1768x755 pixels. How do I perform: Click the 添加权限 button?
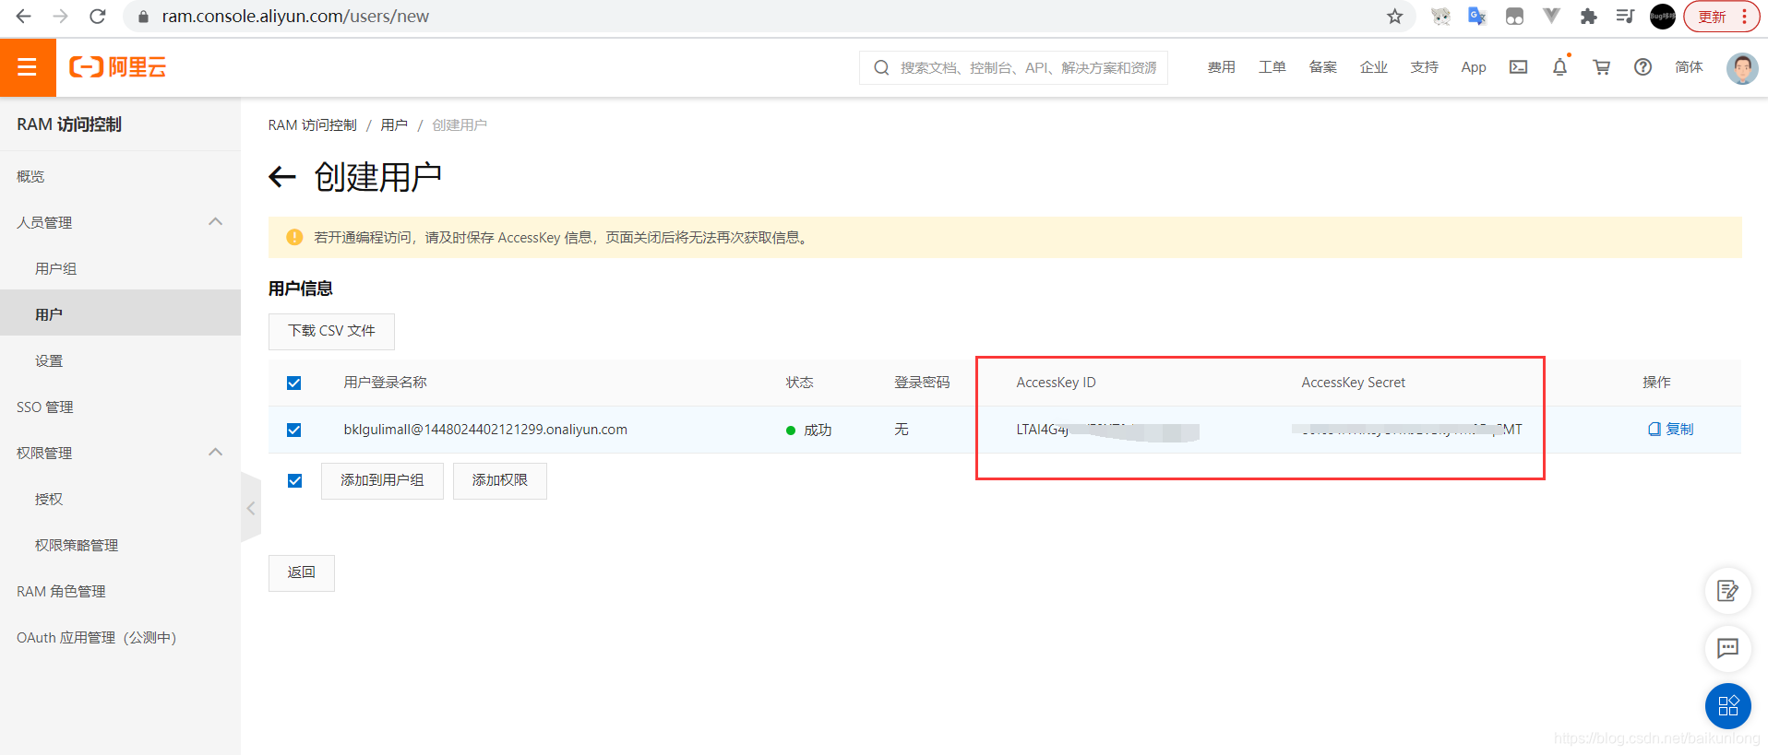click(500, 480)
